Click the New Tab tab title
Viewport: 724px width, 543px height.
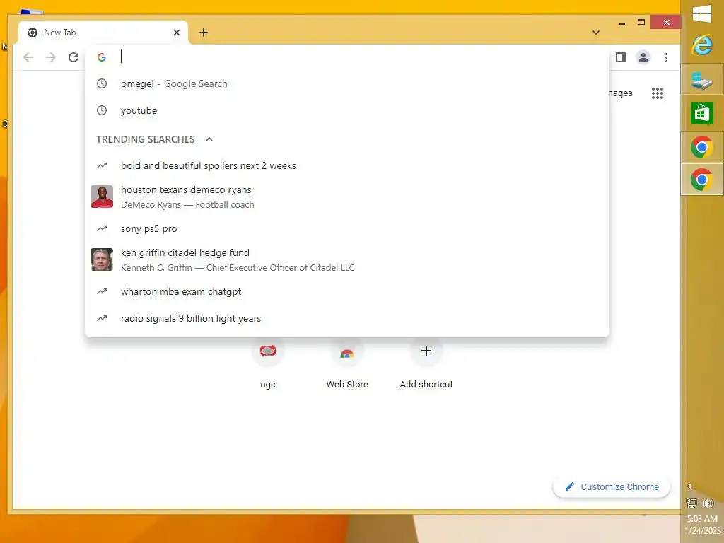tap(59, 33)
